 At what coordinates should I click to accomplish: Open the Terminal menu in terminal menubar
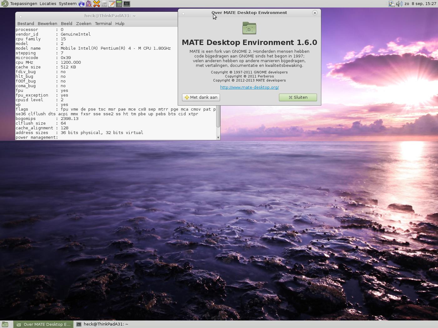pyautogui.click(x=103, y=23)
